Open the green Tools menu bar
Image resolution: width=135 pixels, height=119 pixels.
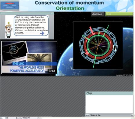click(x=119, y=14)
